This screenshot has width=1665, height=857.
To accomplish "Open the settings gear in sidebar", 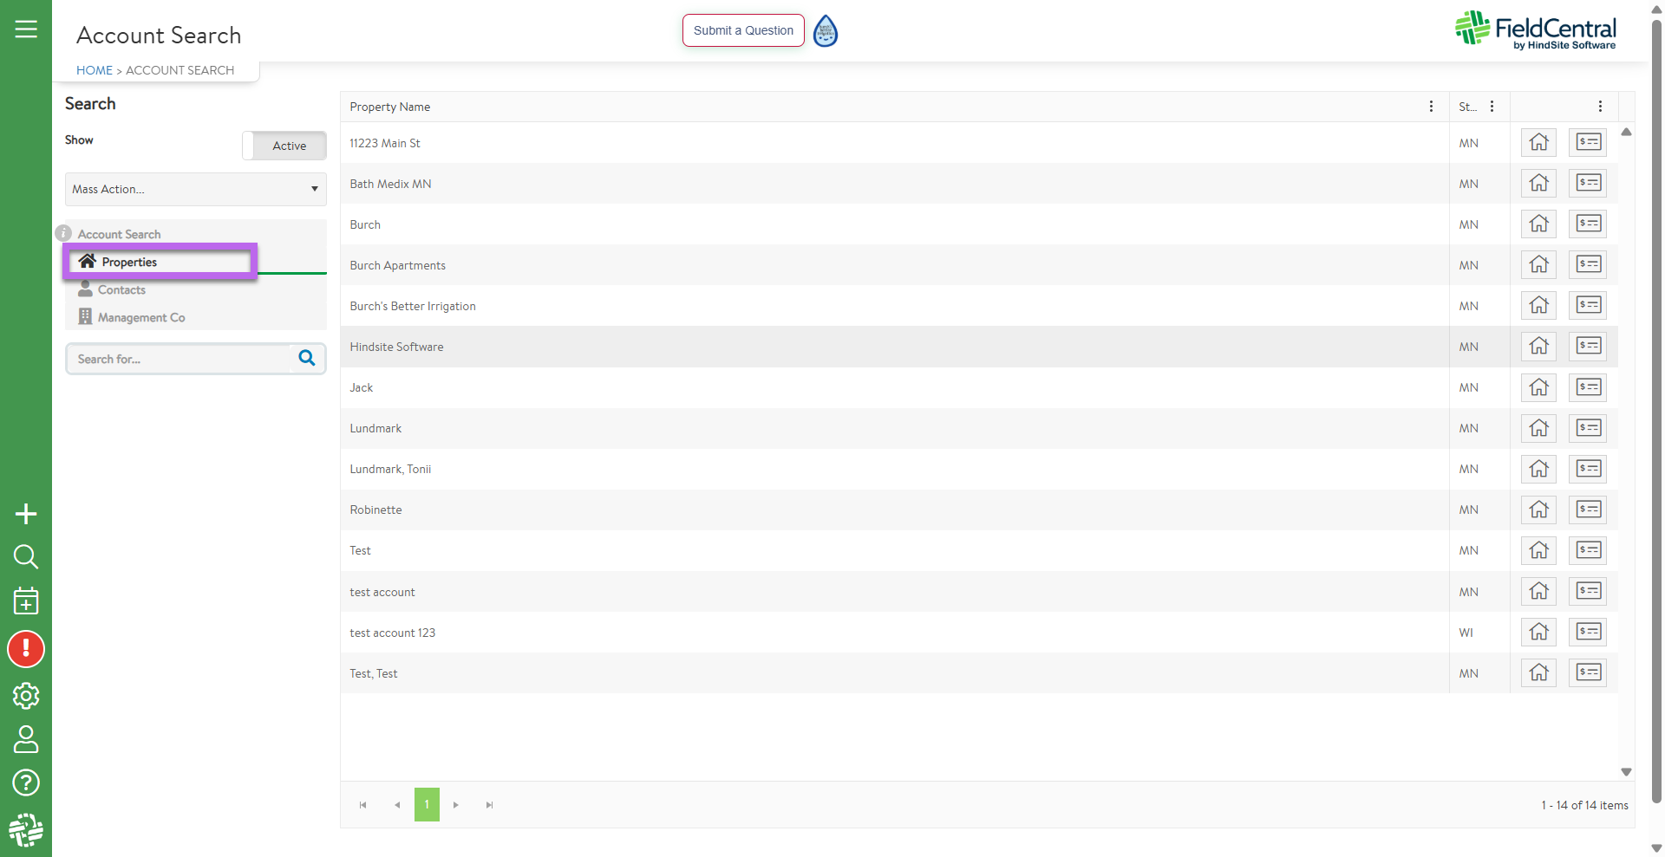I will 26,695.
